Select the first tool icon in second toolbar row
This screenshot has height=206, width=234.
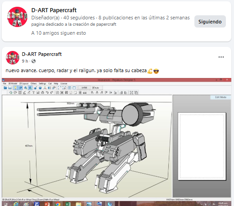(11, 92)
